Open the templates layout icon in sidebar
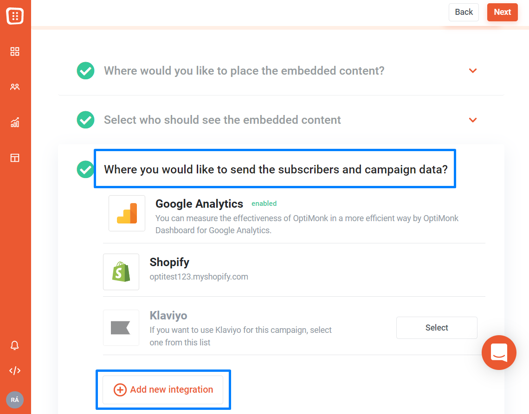The height and width of the screenshot is (414, 529). (x=15, y=158)
